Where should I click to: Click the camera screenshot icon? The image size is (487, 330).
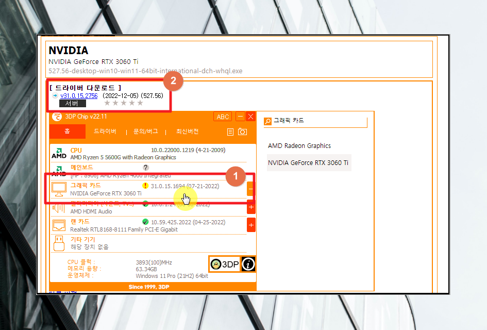pyautogui.click(x=243, y=132)
